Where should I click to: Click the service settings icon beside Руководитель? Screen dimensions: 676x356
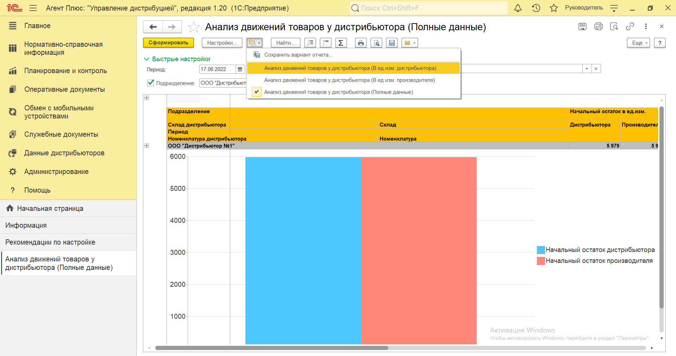tap(614, 8)
